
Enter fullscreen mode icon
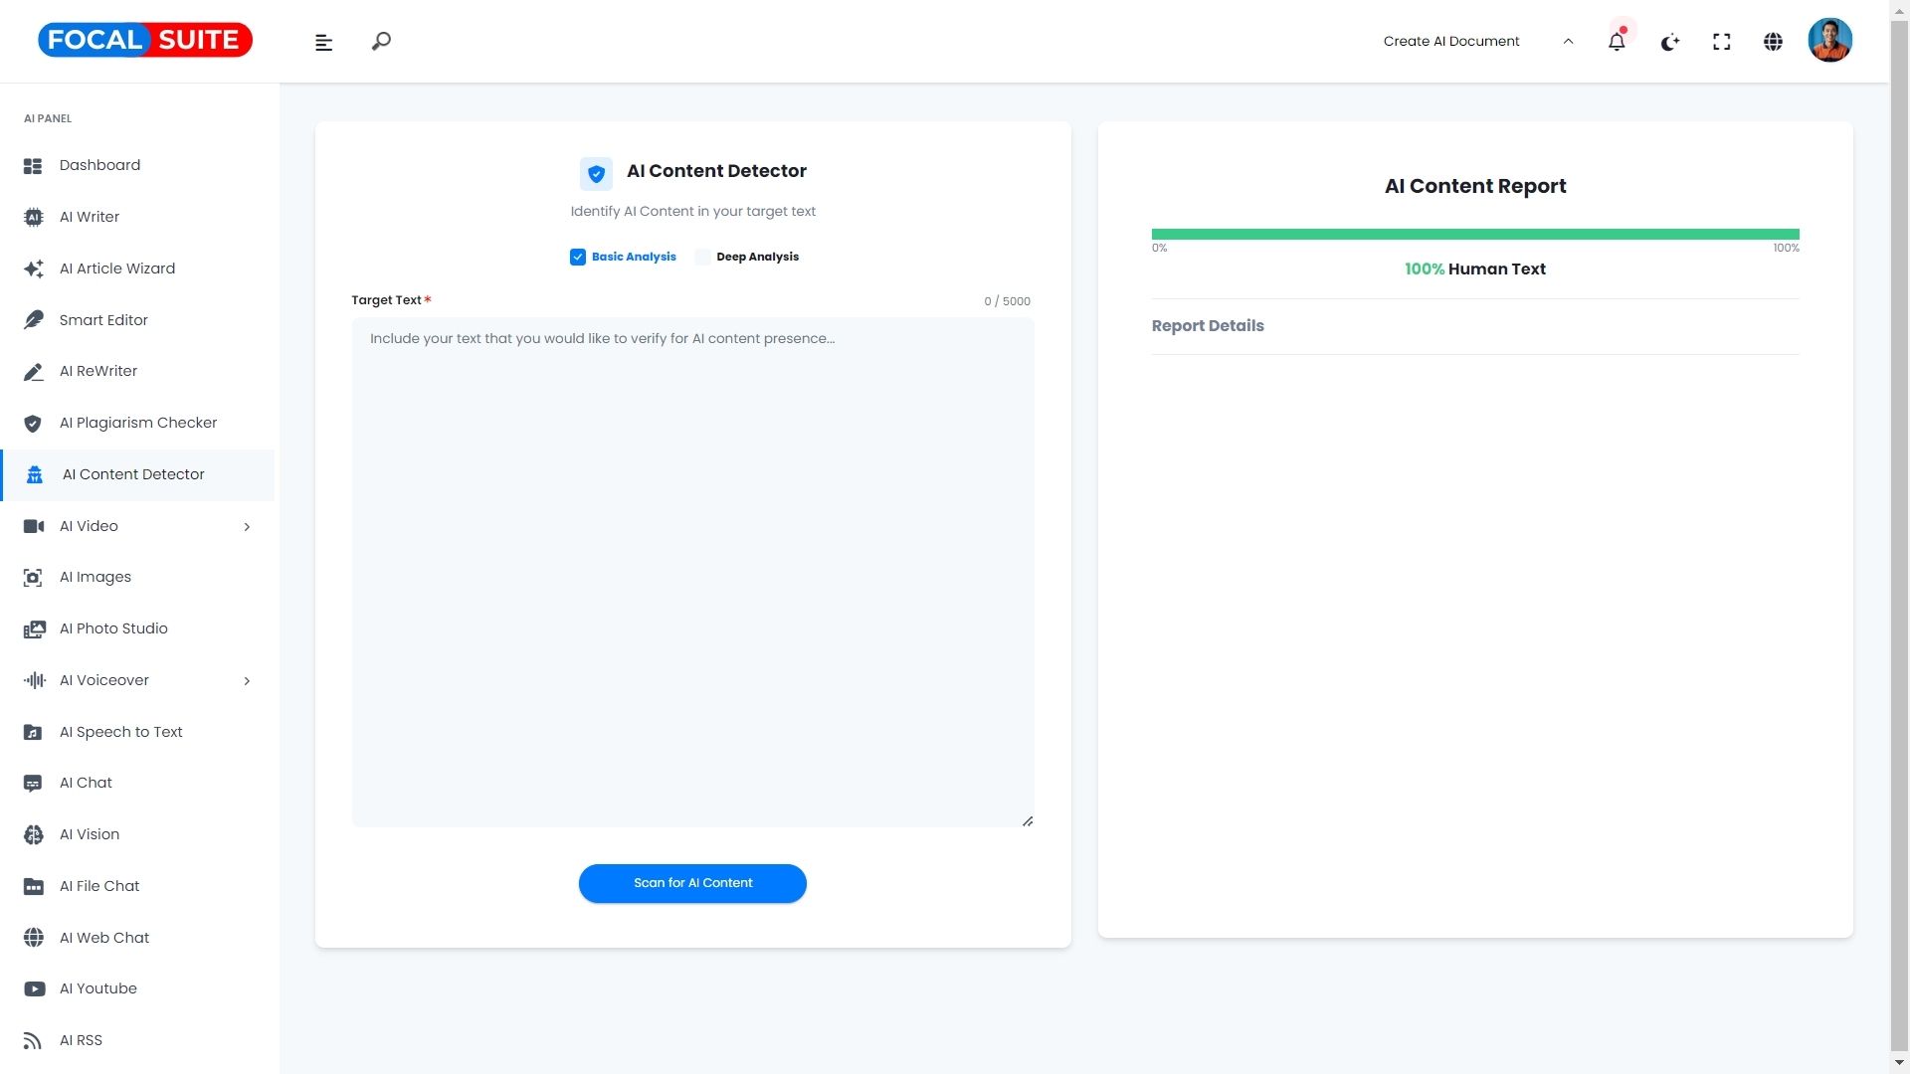[1722, 42]
